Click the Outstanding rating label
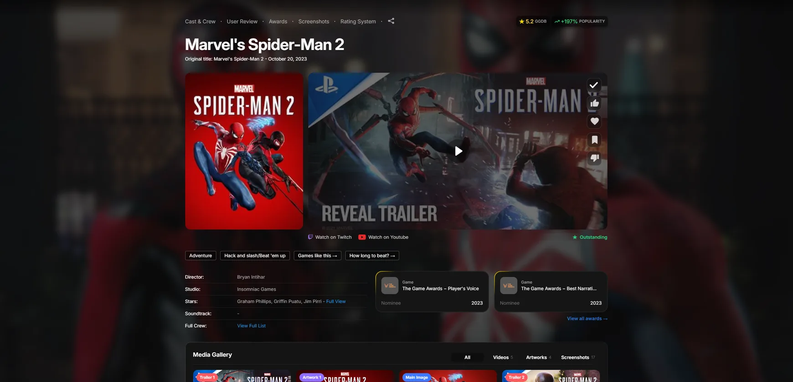This screenshot has width=793, height=382. click(593, 237)
